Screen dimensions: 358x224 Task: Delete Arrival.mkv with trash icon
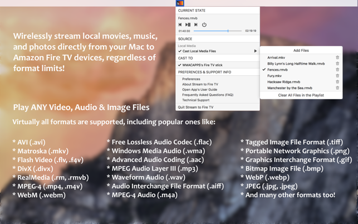pyautogui.click(x=337, y=57)
